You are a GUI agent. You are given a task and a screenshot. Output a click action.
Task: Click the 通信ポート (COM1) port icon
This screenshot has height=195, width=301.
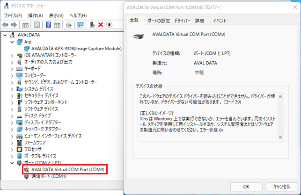tap(27, 176)
